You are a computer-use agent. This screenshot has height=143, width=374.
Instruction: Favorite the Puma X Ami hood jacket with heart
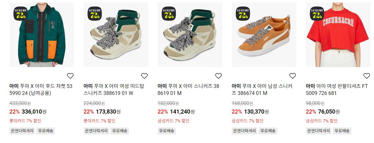70,76
